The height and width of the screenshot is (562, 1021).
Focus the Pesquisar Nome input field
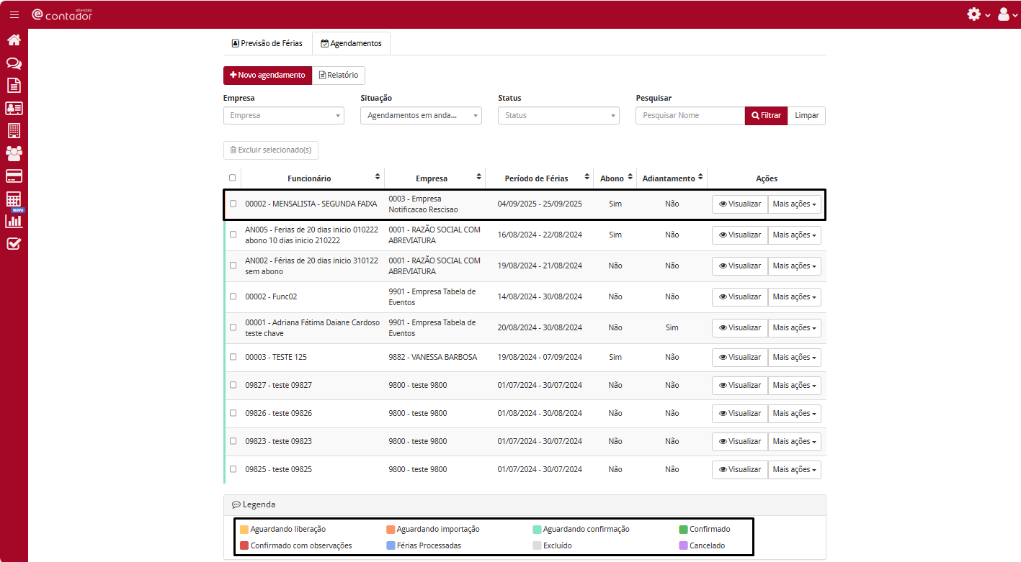pyautogui.click(x=690, y=115)
